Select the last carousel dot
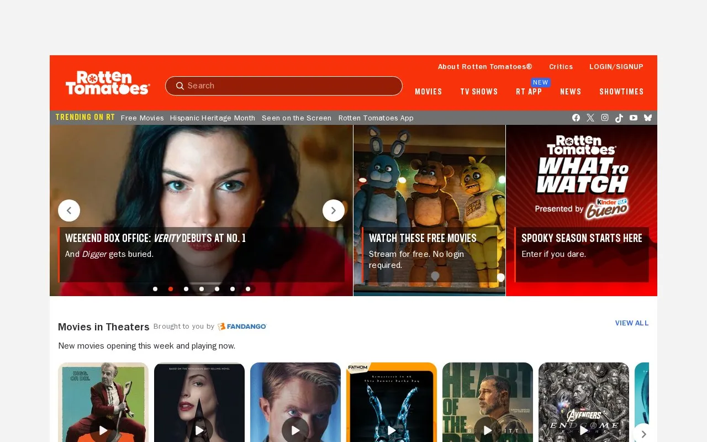The image size is (707, 442). pos(248,289)
